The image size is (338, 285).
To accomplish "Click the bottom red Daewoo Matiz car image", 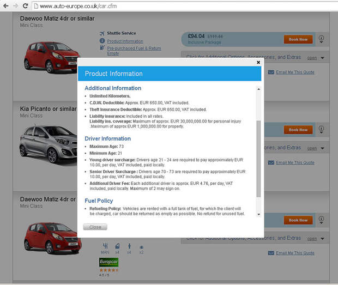I will pos(52,238).
